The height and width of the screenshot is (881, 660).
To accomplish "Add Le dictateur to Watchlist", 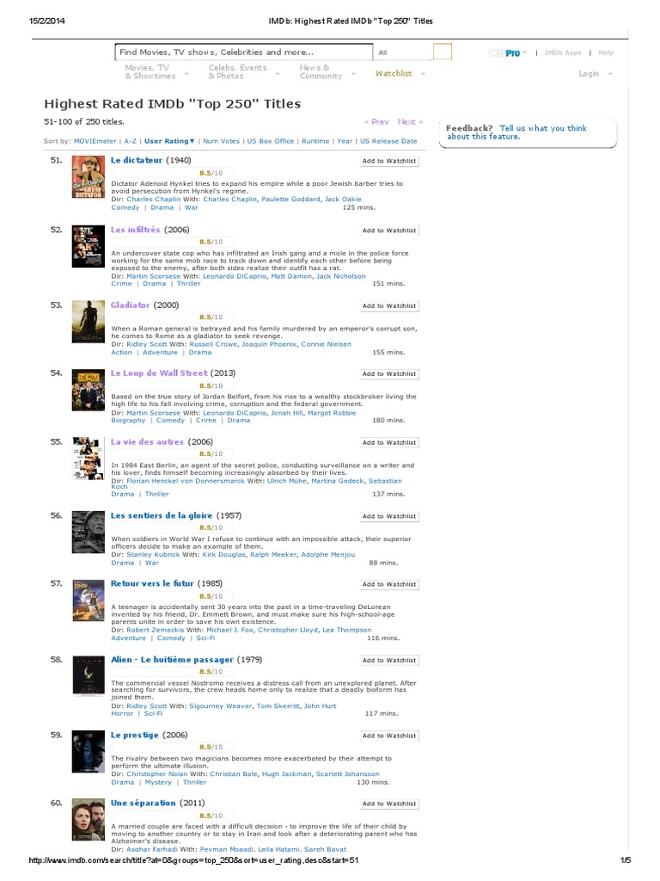I will [389, 161].
